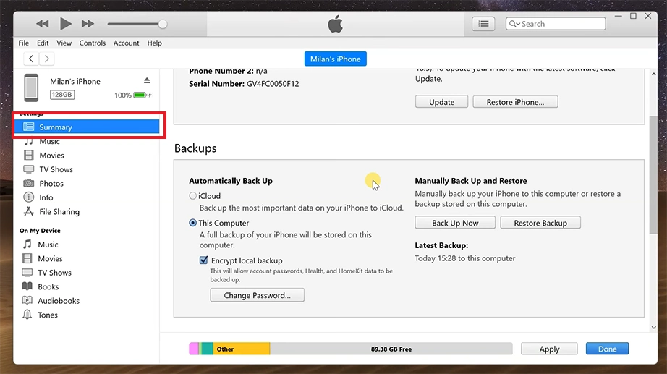
Task: Open Tones under On My Device
Action: point(47,315)
